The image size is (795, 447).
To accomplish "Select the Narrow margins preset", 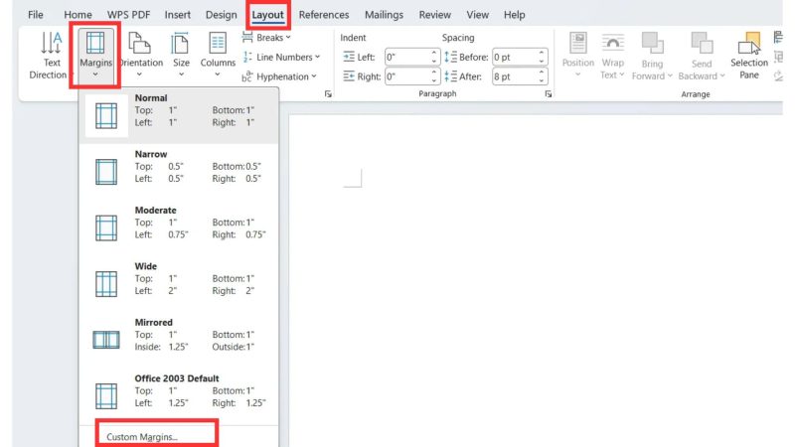I will coord(179,172).
